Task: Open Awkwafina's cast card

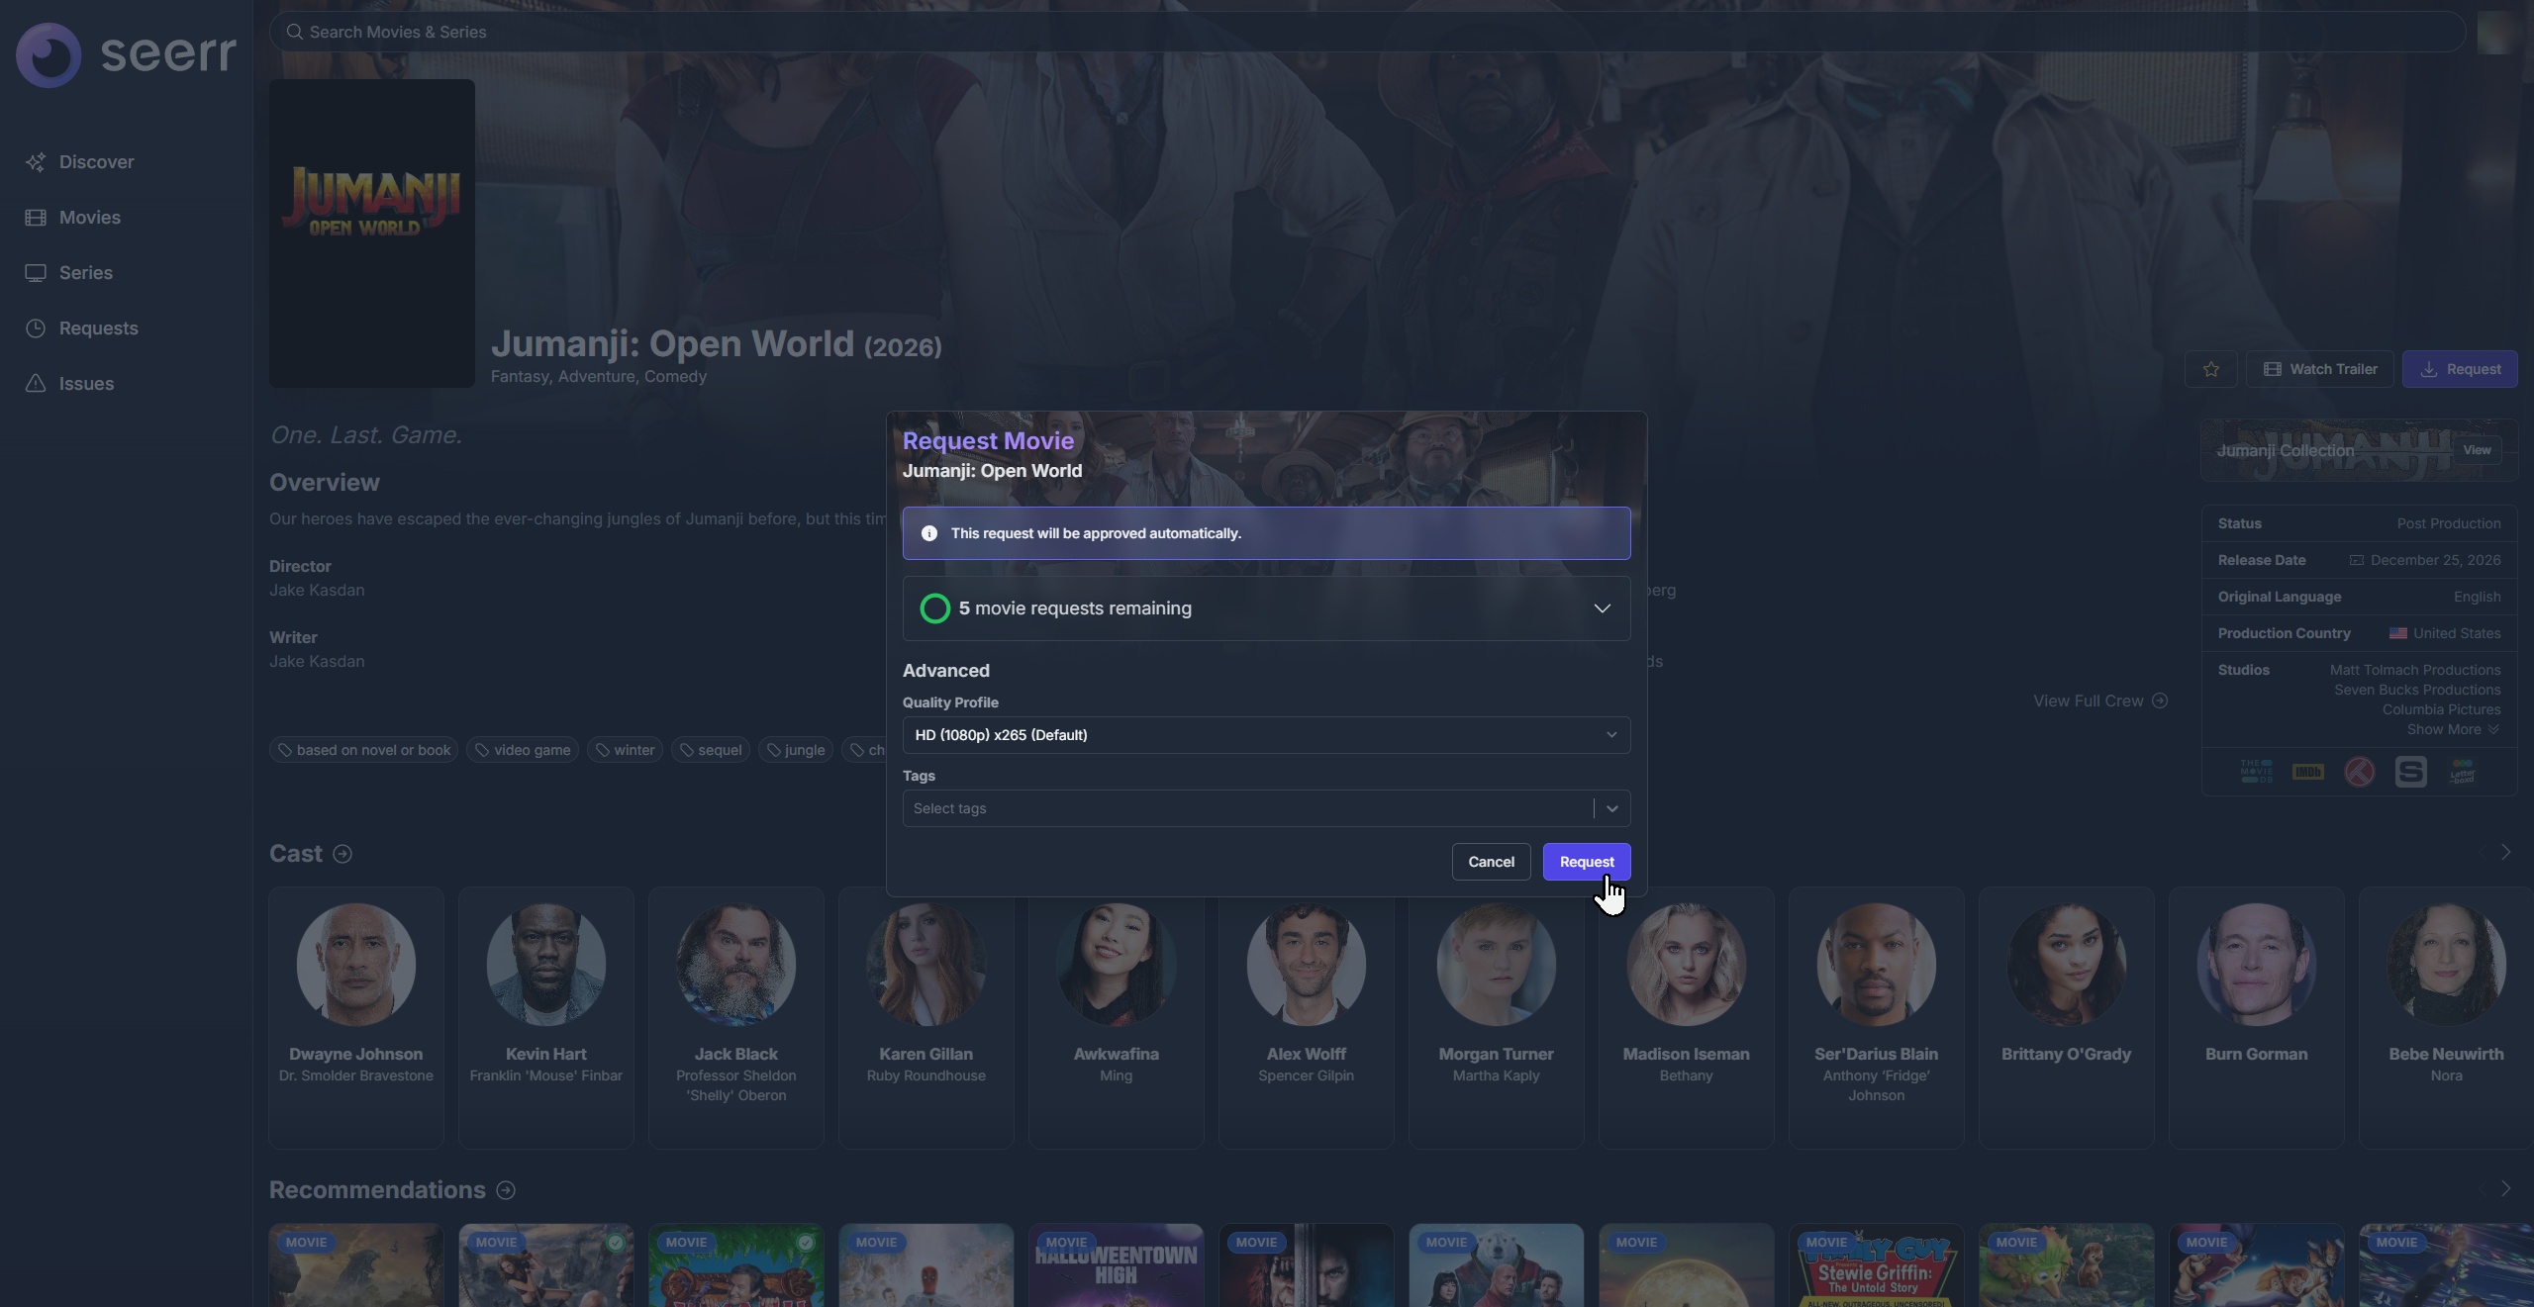Action: tap(1117, 1018)
